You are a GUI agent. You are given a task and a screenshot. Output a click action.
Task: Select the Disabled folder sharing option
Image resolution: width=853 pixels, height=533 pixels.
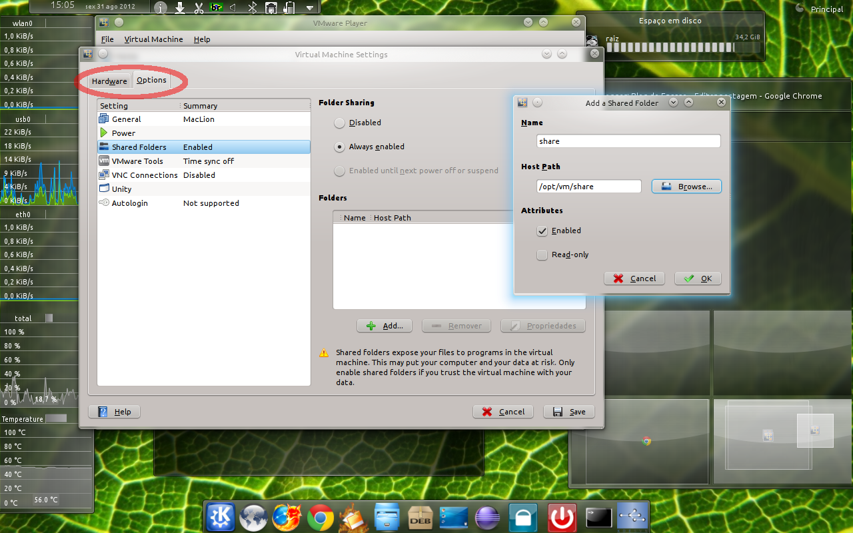tap(340, 123)
